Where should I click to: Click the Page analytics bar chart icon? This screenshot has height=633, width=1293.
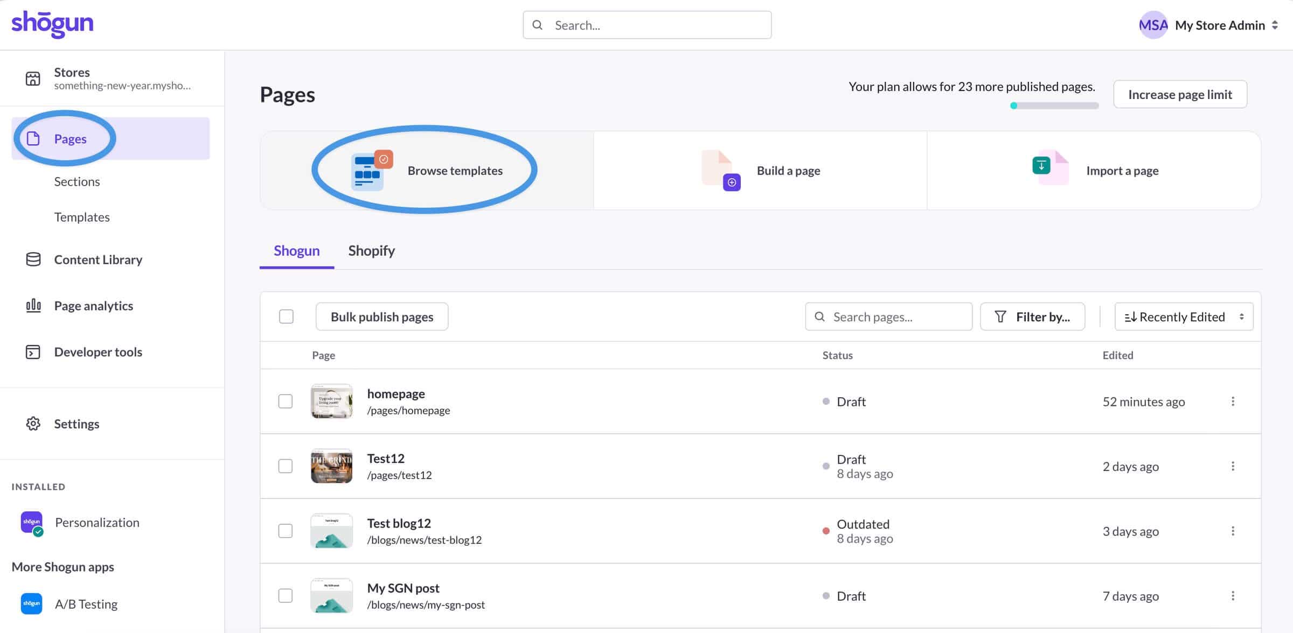33,306
